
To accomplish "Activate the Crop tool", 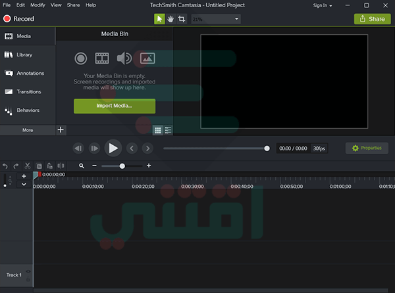I will coord(182,19).
